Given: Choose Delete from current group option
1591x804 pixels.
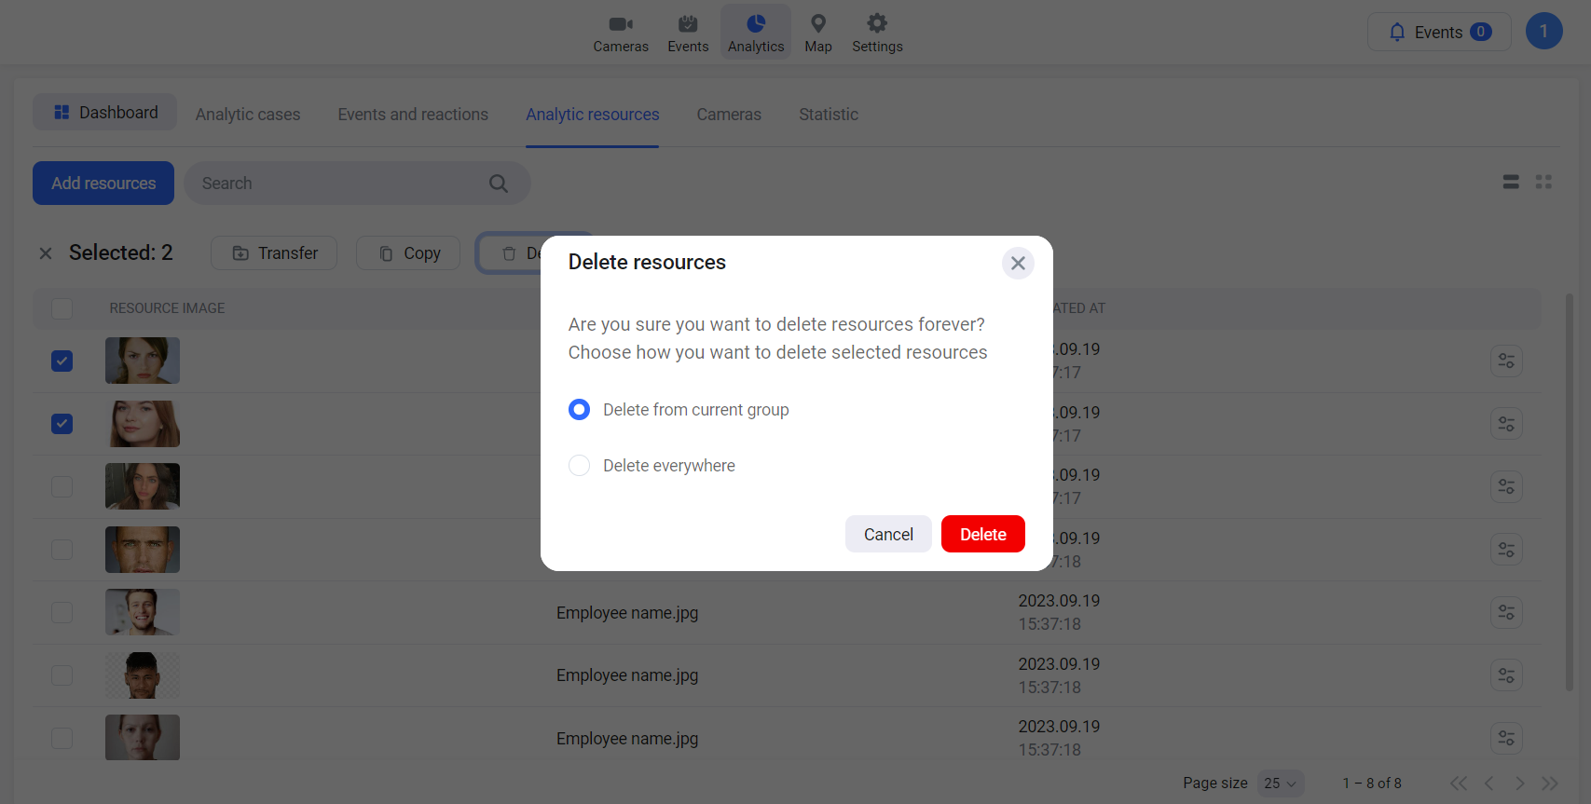Looking at the screenshot, I should tap(580, 410).
